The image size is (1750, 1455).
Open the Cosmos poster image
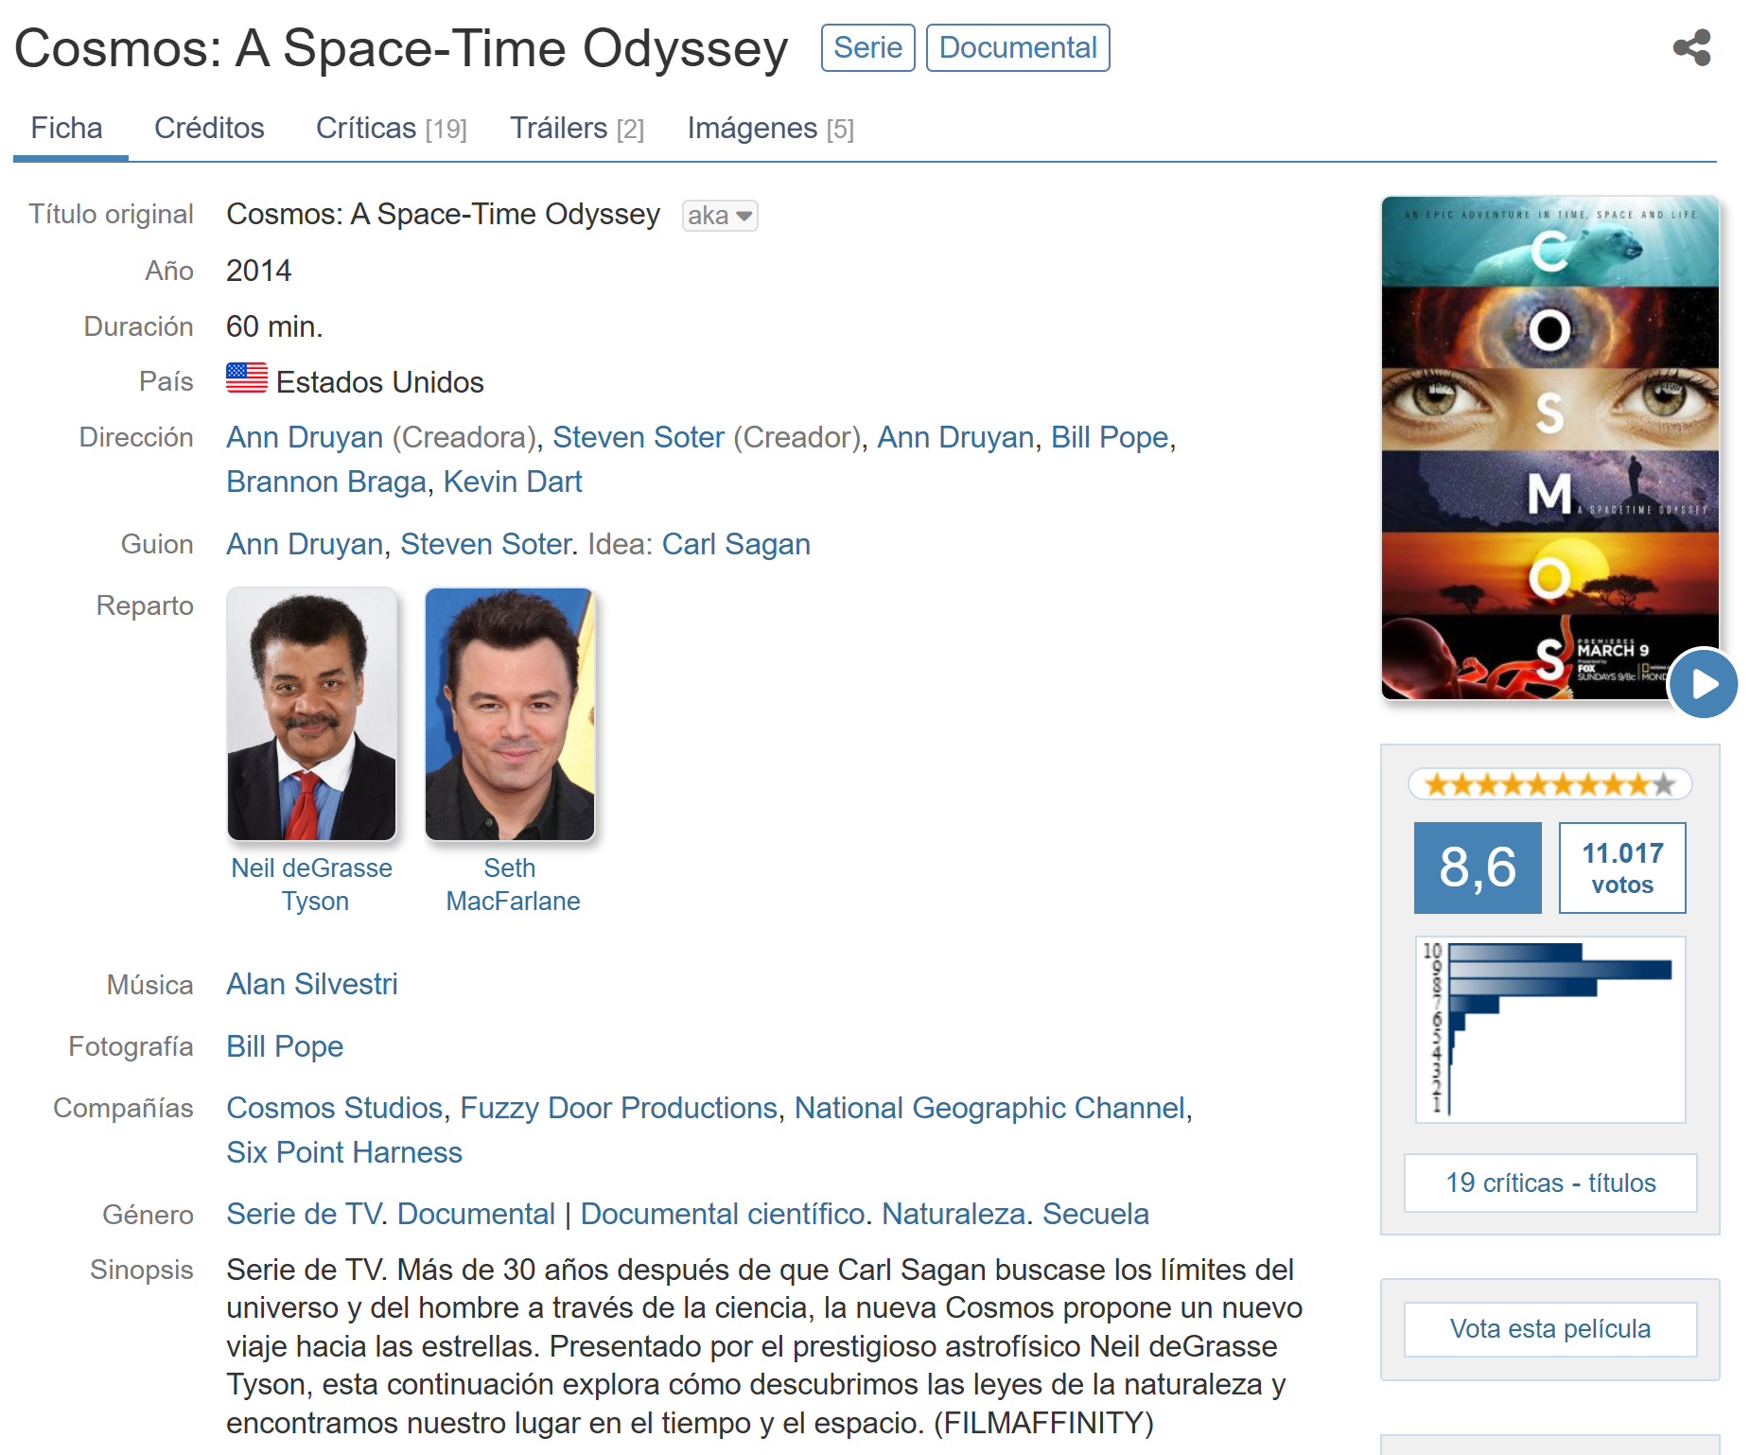click(x=1549, y=447)
